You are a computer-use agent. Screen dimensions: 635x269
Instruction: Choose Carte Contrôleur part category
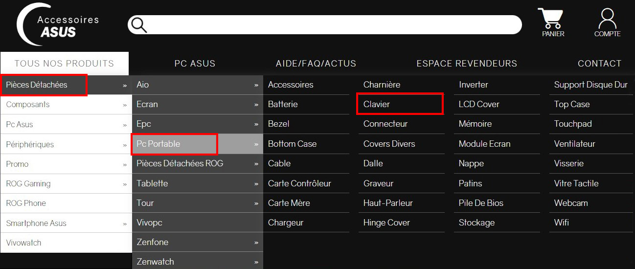pos(299,183)
